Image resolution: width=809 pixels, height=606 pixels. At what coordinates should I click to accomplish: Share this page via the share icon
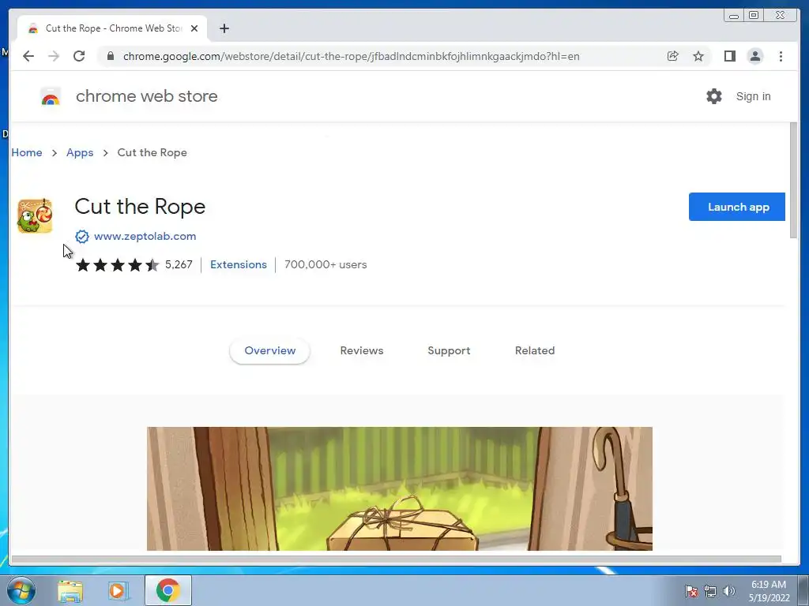(673, 56)
